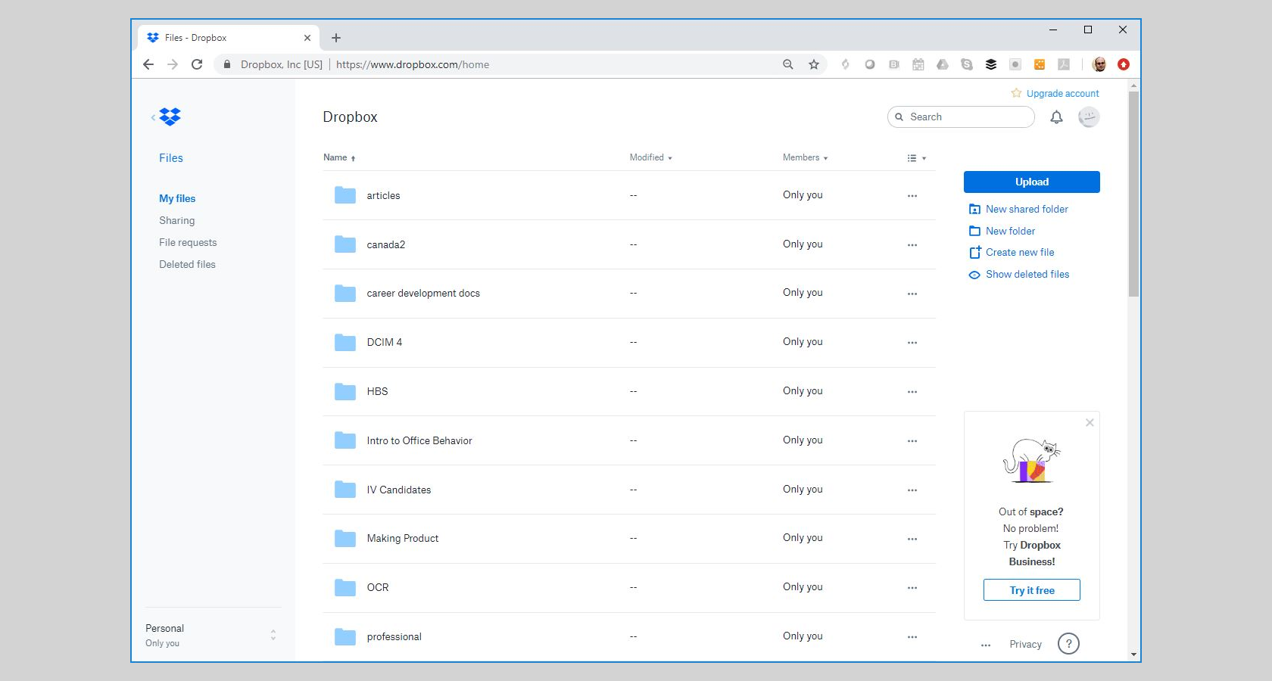Open the notifications bell
The width and height of the screenshot is (1272, 681).
tap(1056, 117)
